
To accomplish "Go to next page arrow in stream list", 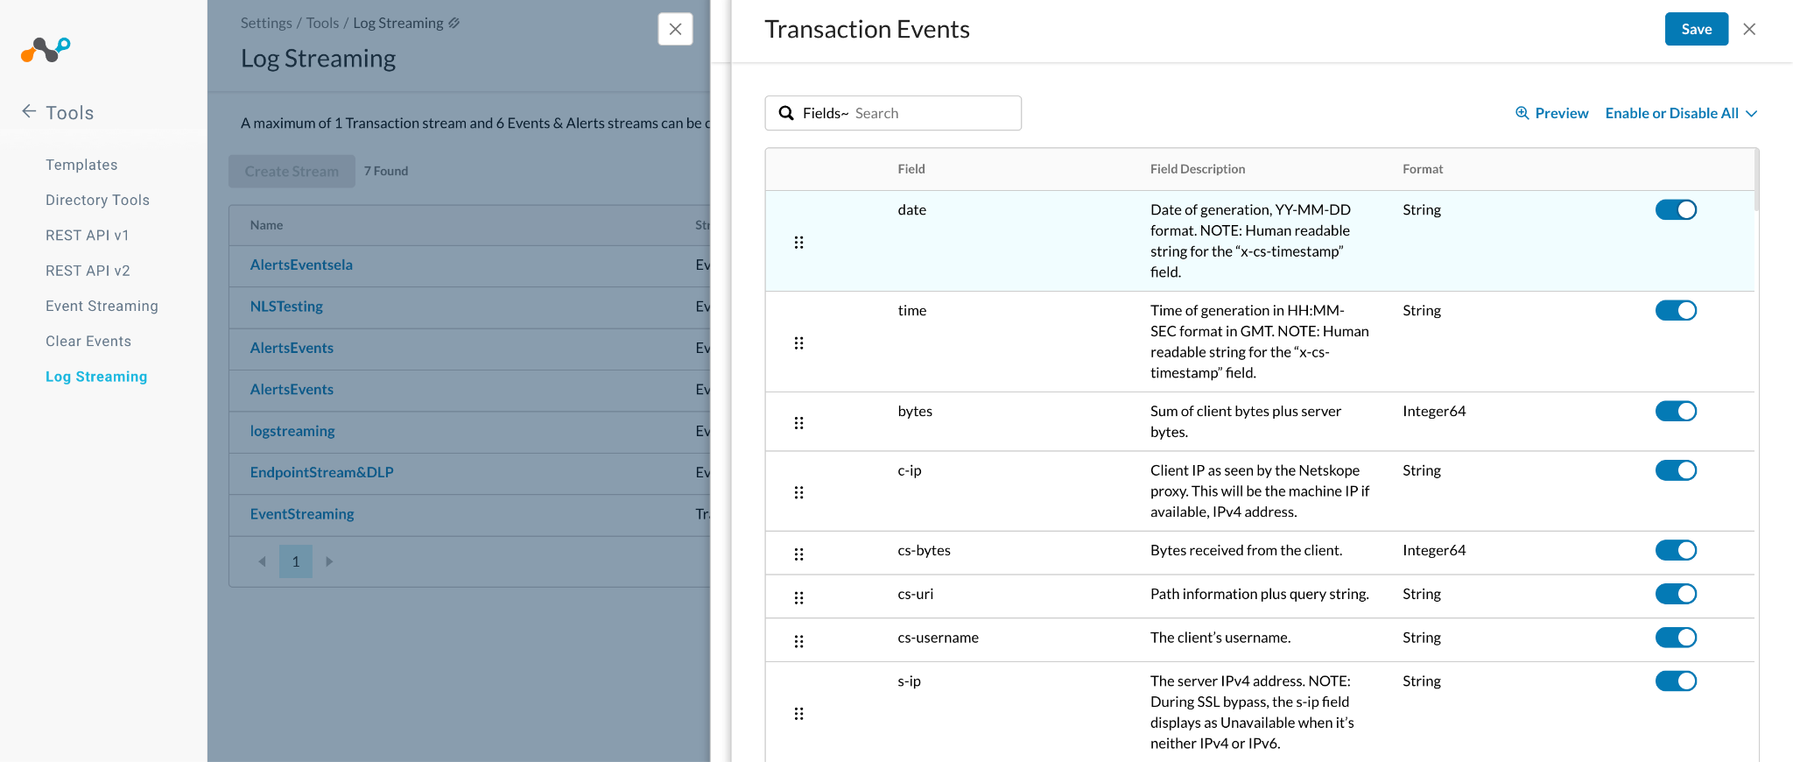I will (x=329, y=561).
